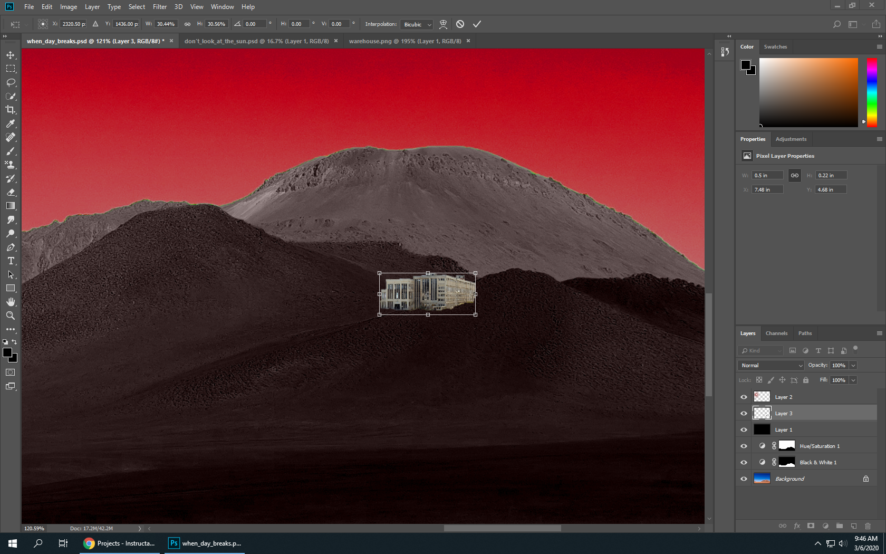Expand the status bar info arrow
The image size is (886, 554).
click(140, 528)
